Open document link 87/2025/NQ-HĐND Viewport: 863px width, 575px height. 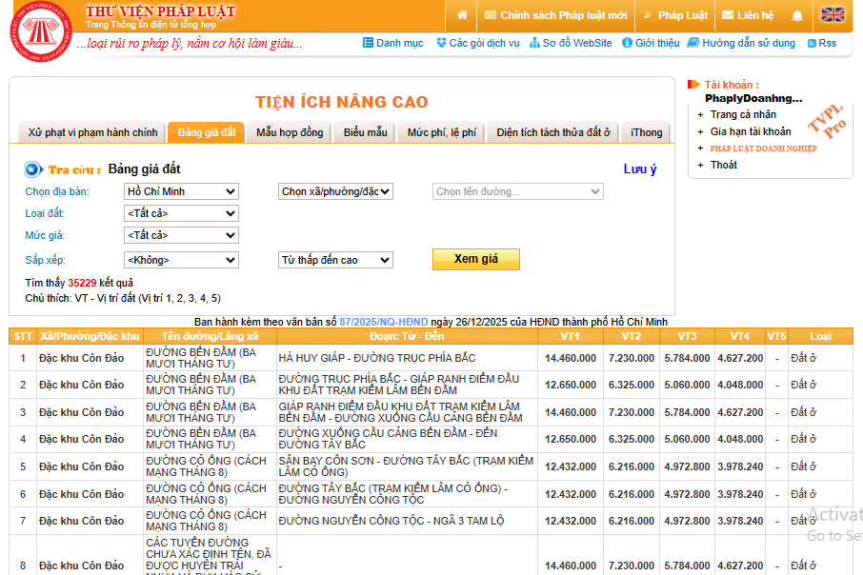tap(384, 322)
